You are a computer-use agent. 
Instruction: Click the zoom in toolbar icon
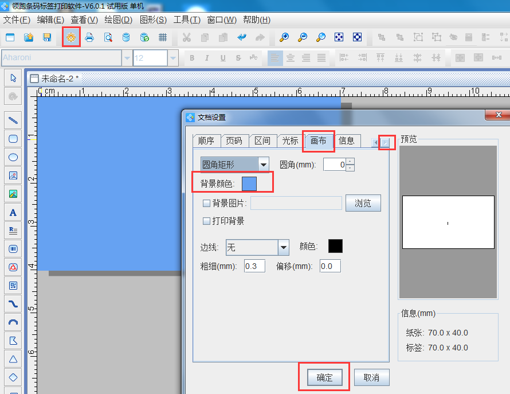284,37
